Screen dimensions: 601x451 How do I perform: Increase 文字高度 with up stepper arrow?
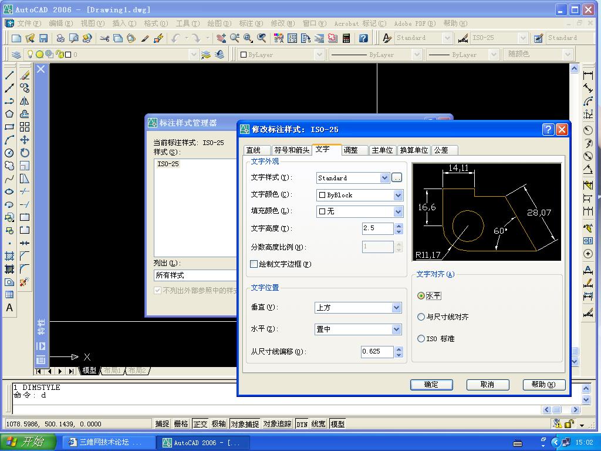coord(399,226)
